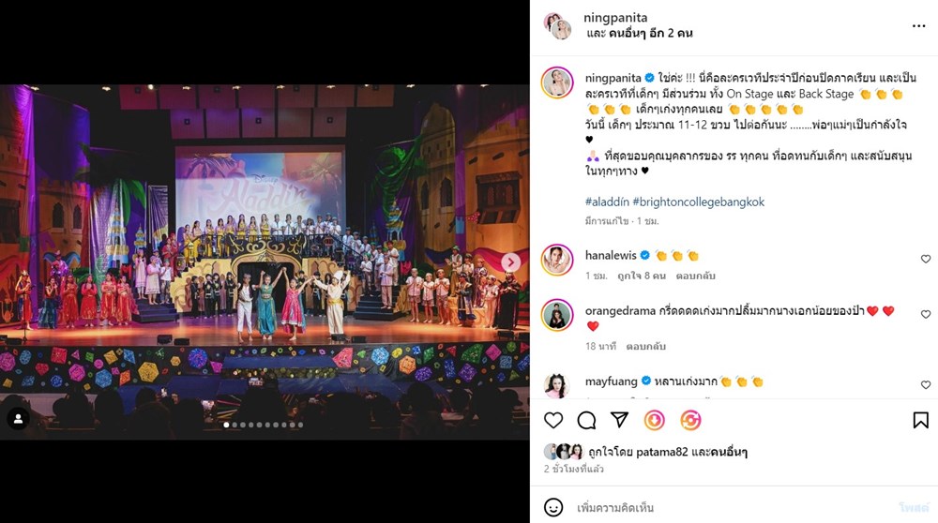
Task: Open ningpanita profile name in header
Action: (615, 17)
